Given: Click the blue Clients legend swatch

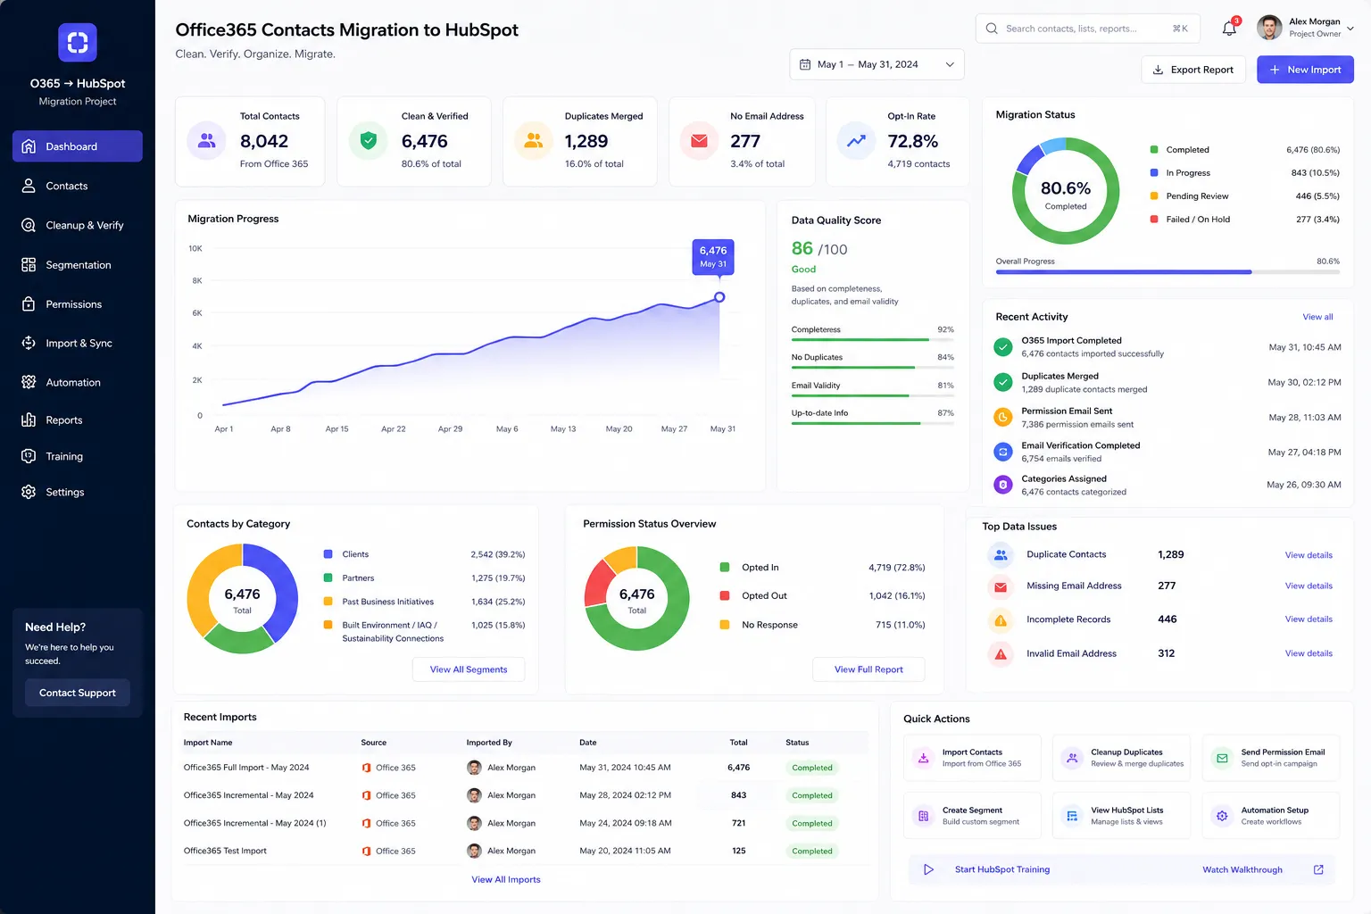Looking at the screenshot, I should [328, 554].
